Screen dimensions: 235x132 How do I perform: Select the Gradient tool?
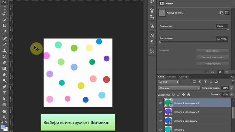pyautogui.click(x=4, y=69)
